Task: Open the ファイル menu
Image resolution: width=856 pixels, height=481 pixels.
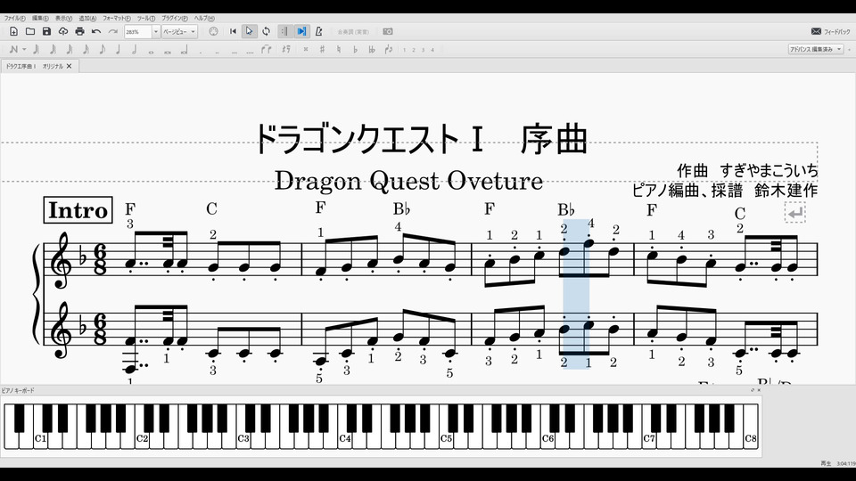Action: (15, 18)
